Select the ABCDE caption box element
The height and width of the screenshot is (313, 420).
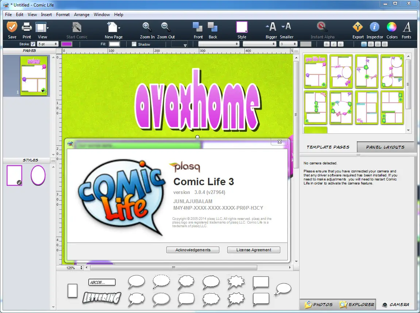[x=102, y=282]
